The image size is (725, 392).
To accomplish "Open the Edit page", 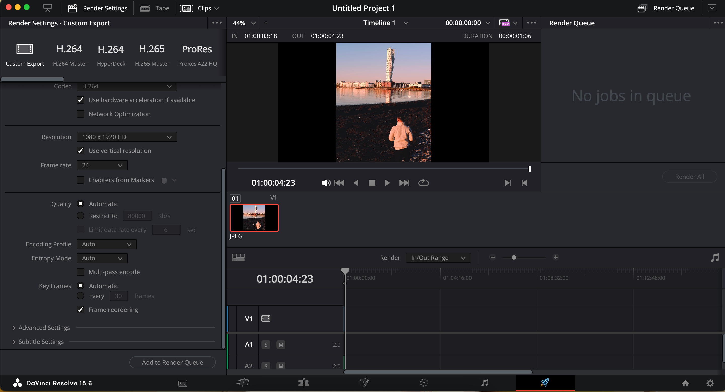I will (303, 383).
